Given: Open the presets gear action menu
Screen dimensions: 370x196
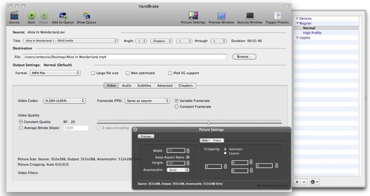Looking at the screenshot, I should point(315,182).
